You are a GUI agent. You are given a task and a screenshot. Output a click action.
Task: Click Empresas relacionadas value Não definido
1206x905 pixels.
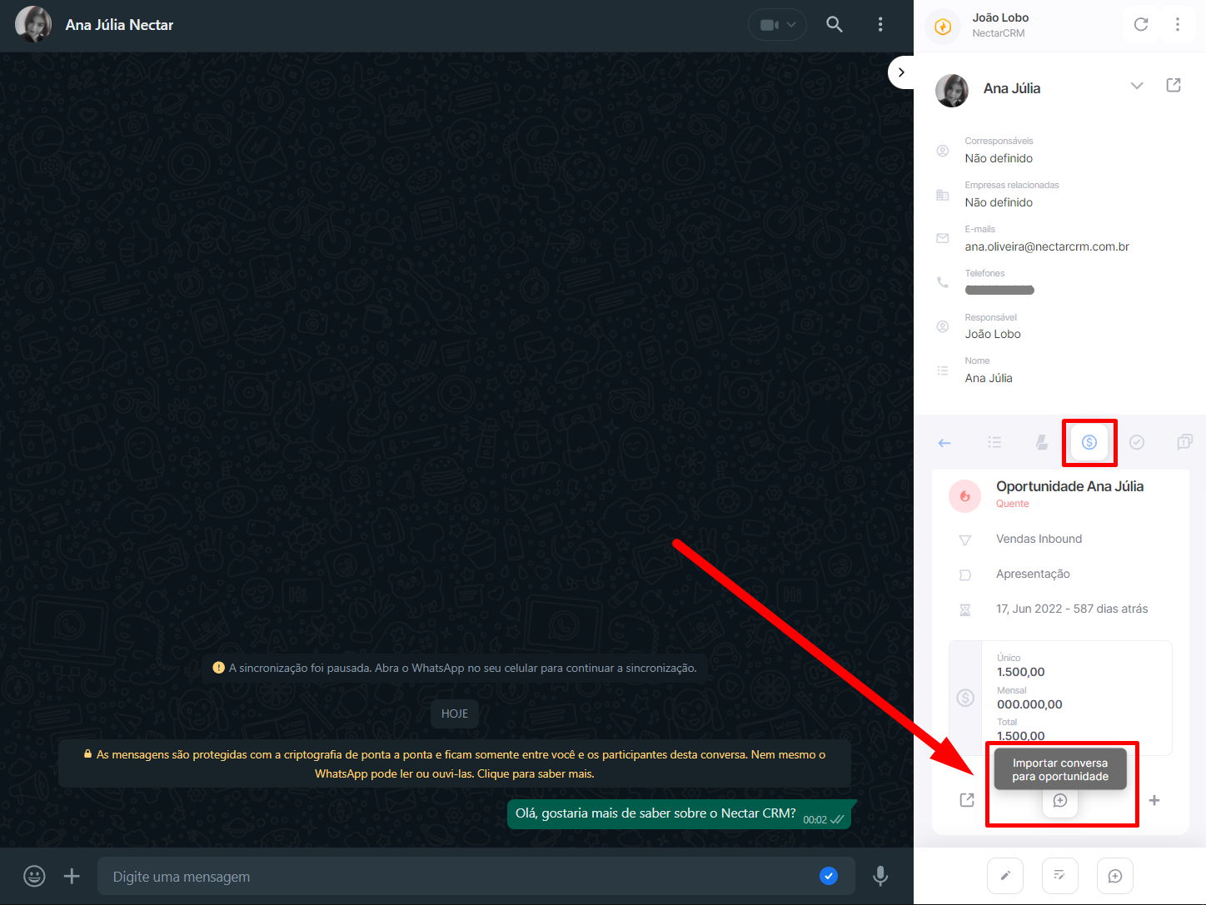click(x=999, y=202)
